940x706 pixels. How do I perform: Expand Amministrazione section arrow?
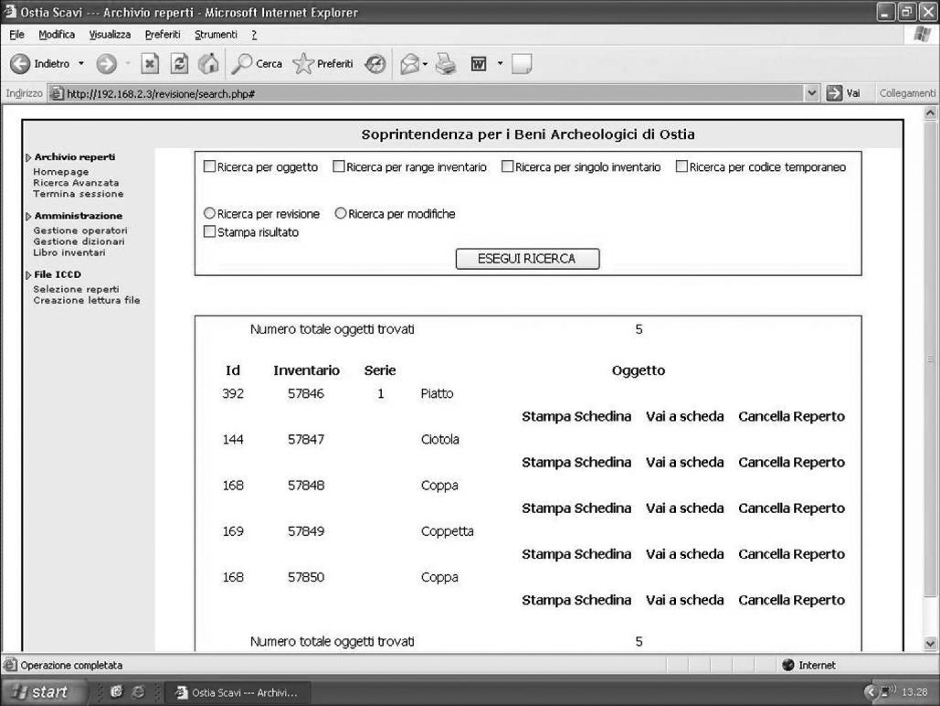(x=28, y=216)
